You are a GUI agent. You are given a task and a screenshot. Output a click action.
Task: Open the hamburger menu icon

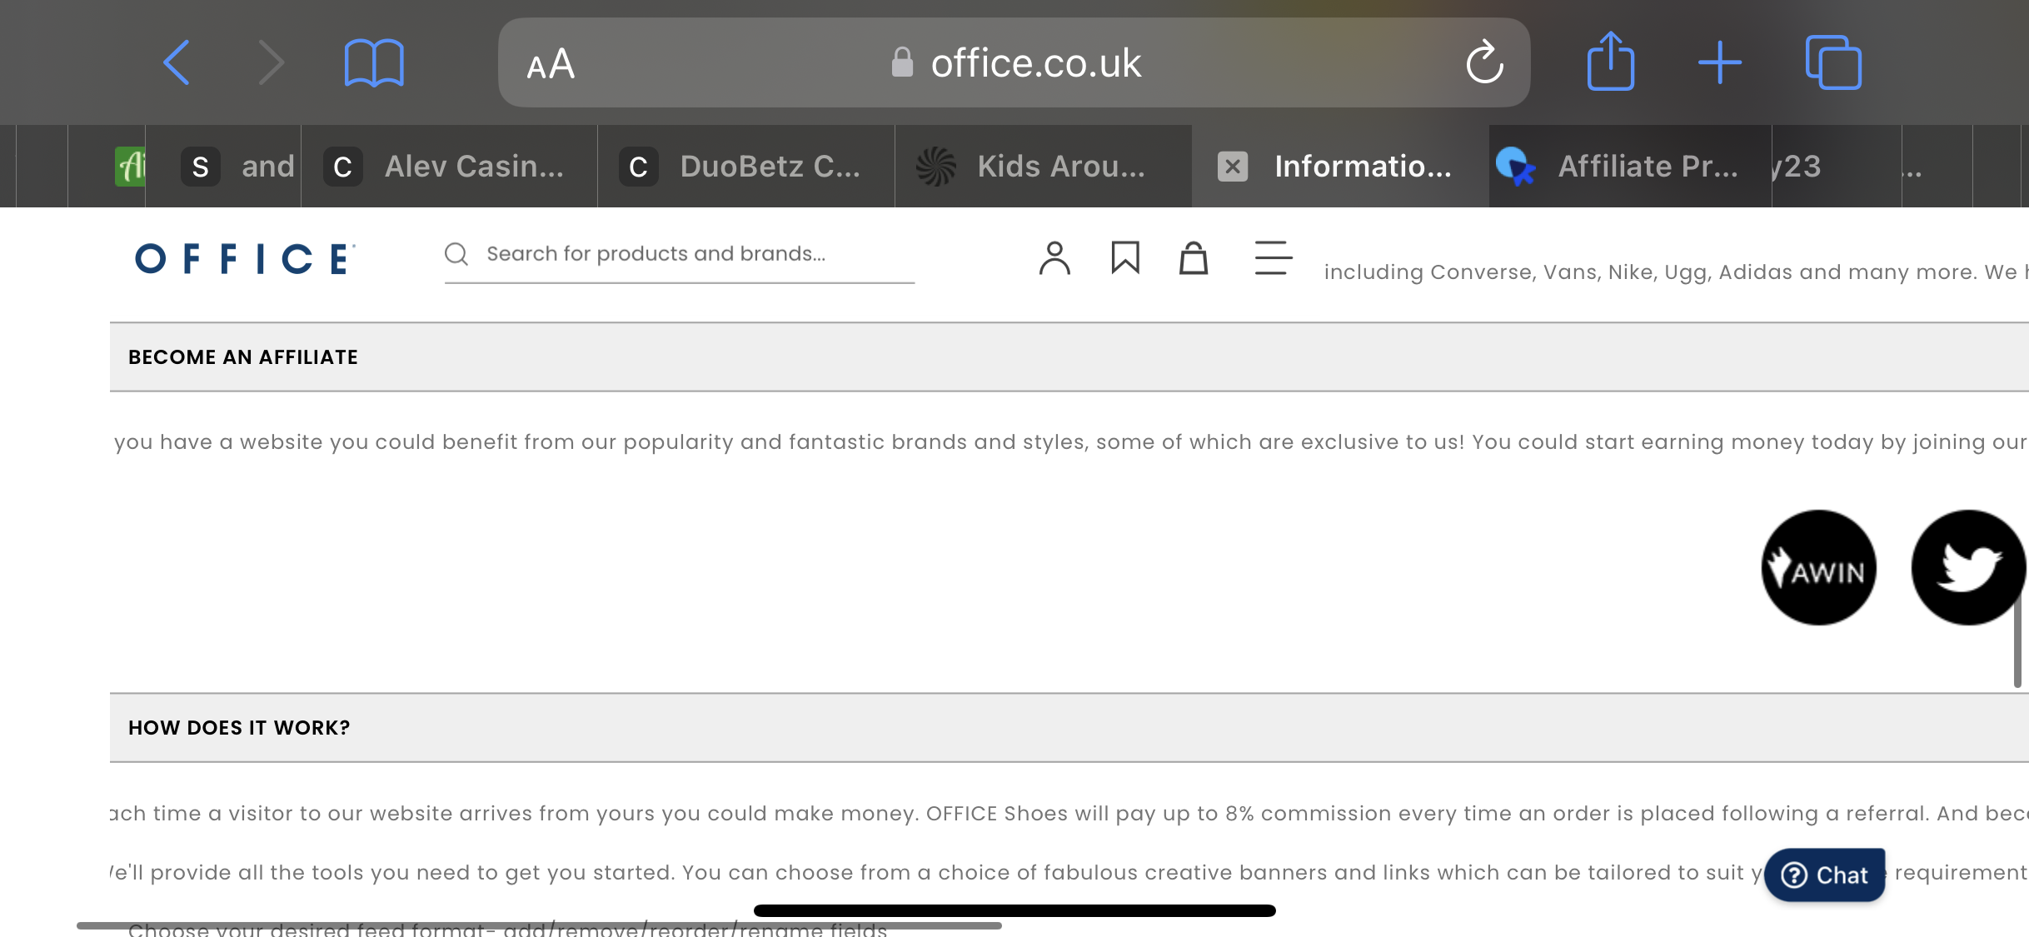[1274, 257]
